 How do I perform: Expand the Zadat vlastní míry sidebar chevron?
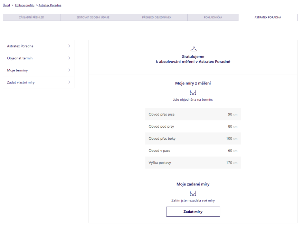[69, 82]
